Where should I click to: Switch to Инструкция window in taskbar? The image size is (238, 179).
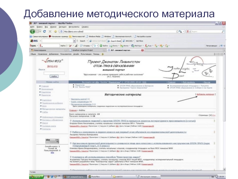[x=148, y=177]
